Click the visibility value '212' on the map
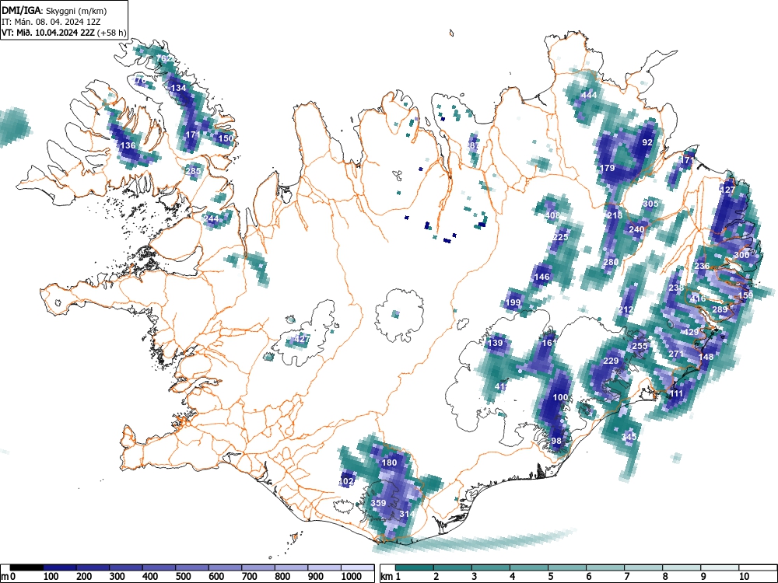This screenshot has height=583, width=778. point(626,309)
